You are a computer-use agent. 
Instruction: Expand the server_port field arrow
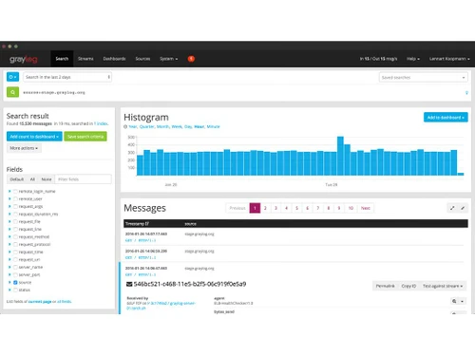pyautogui.click(x=9, y=274)
